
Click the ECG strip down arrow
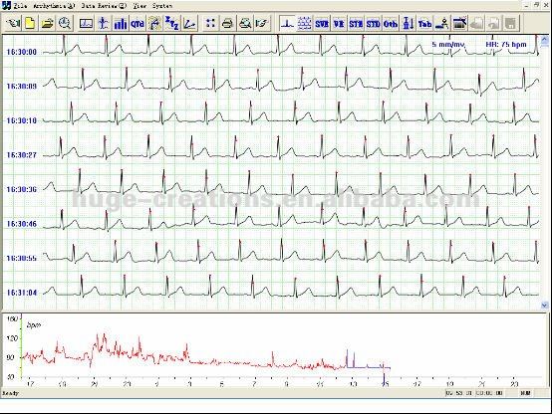point(544,306)
